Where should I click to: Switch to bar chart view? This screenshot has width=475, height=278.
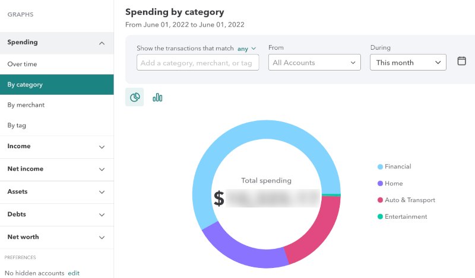click(157, 97)
